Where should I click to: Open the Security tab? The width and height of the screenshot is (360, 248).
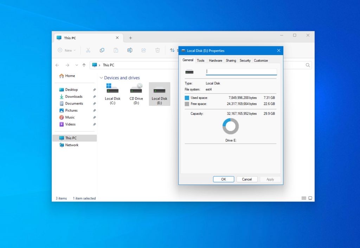point(245,60)
